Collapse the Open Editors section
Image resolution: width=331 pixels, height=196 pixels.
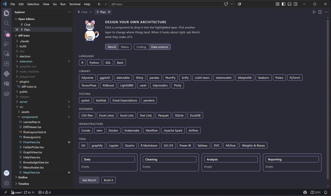click(x=42, y=19)
